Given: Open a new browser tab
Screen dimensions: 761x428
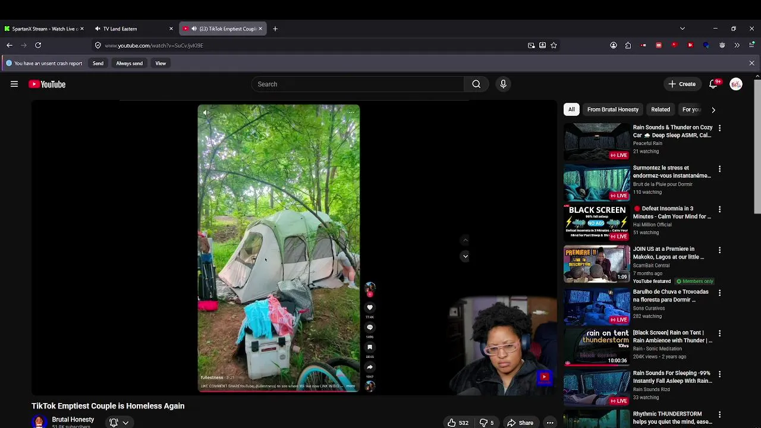Looking at the screenshot, I should tap(275, 29).
